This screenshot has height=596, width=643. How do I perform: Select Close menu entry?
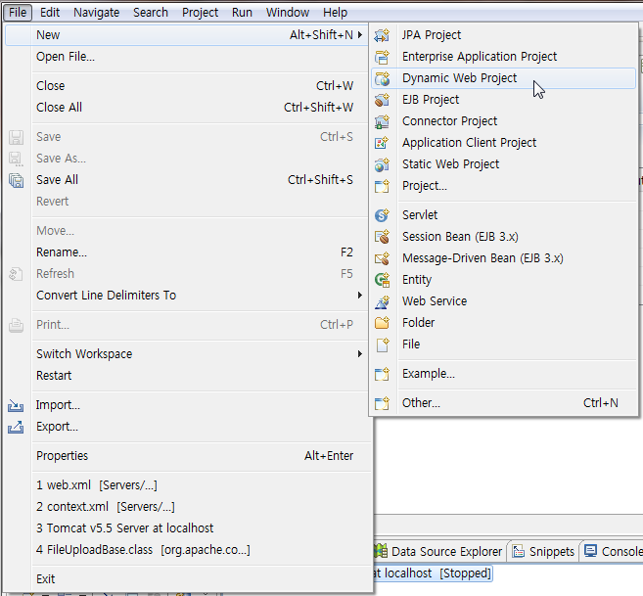[186, 86]
